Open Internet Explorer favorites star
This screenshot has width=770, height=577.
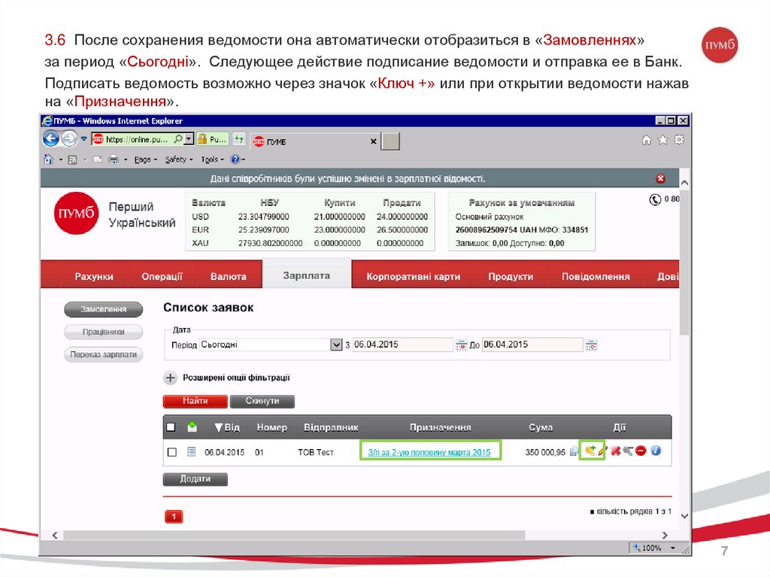click(x=662, y=140)
